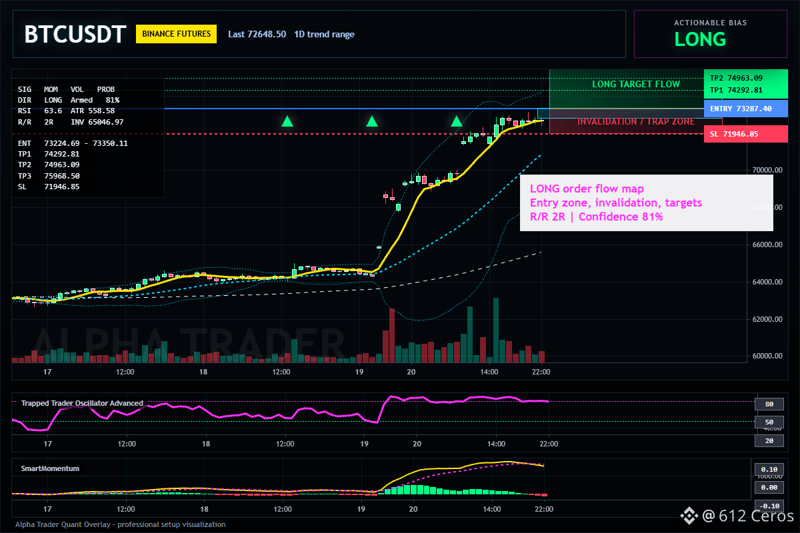800x533 pixels.
Task: Click the INV 65046.97 value
Action: pos(97,122)
